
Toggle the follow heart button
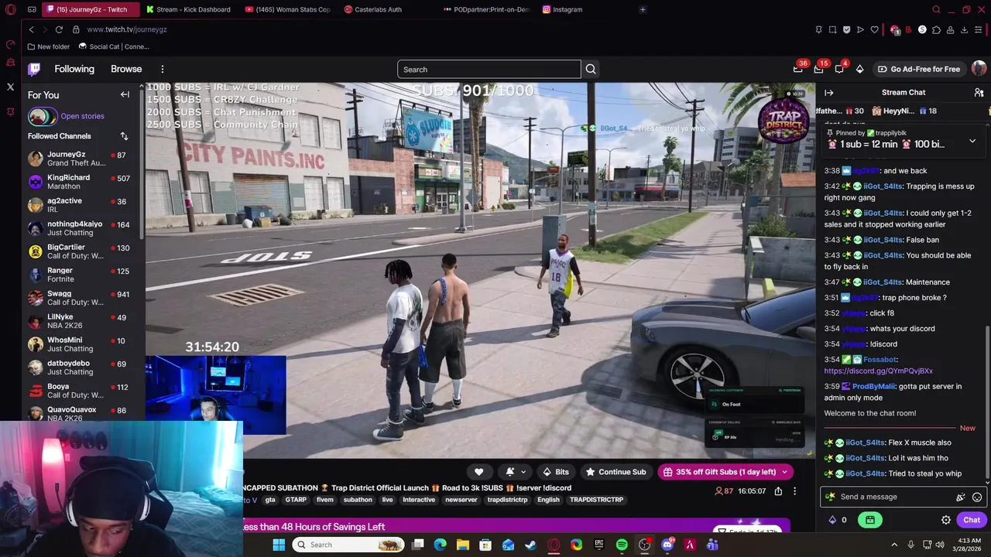point(478,472)
